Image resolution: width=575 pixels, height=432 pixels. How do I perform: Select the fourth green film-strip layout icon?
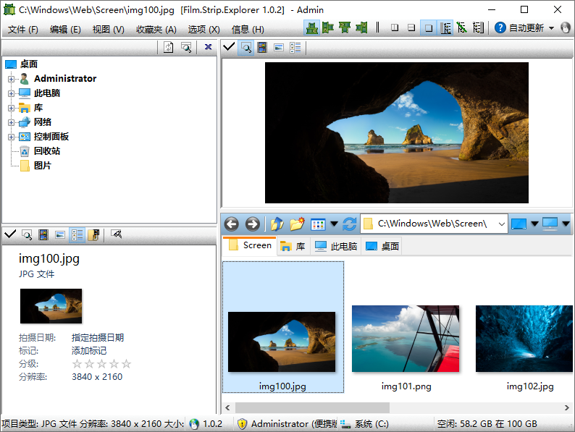tap(361, 27)
